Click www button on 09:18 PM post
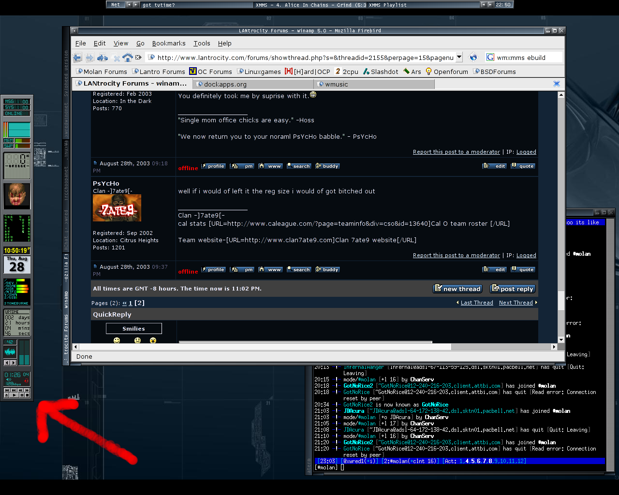 click(x=270, y=166)
